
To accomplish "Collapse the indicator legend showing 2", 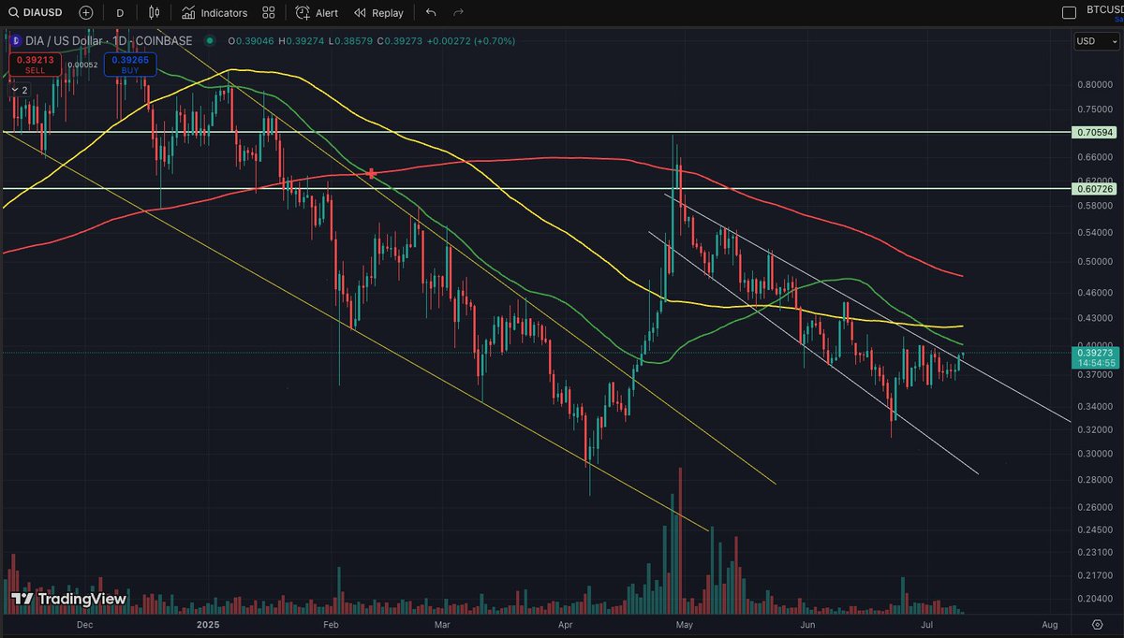I will tap(20, 90).
